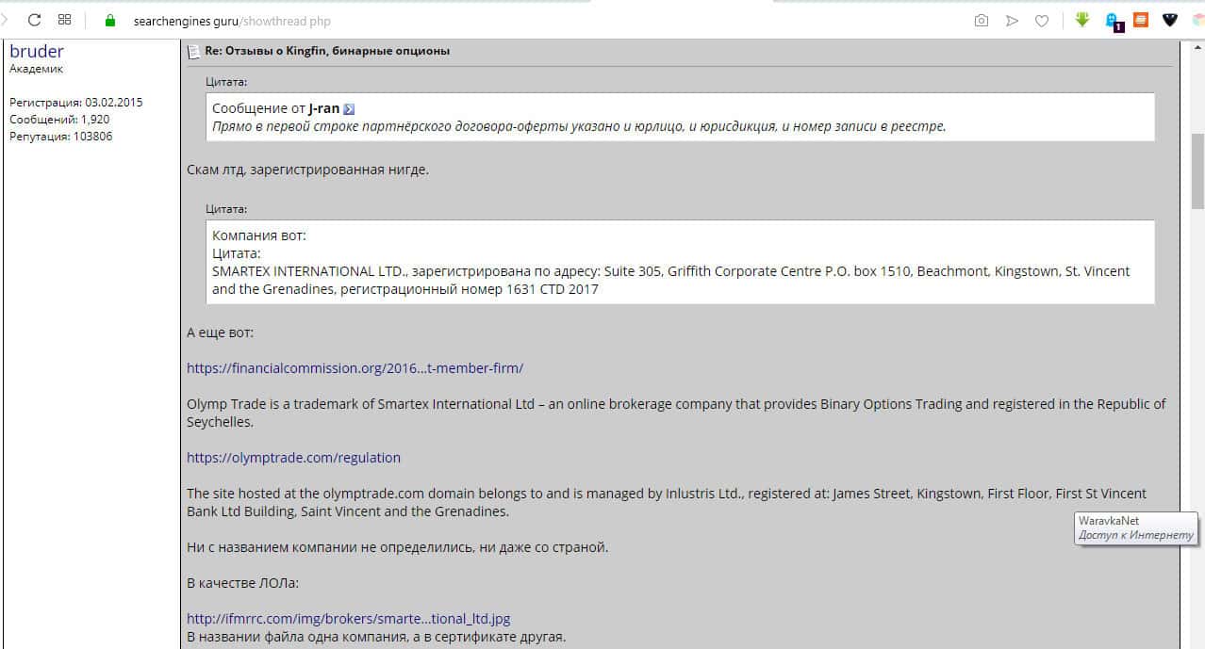1205x649 pixels.
Task: Click the quoted 'SMARTEX INTERNATIONAL LTD.' address text
Action: pos(670,280)
